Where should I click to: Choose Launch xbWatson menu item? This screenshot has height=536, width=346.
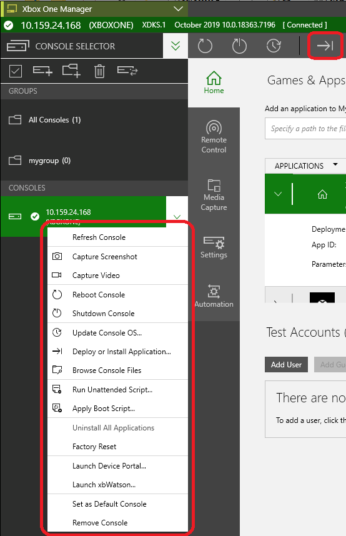117,485
